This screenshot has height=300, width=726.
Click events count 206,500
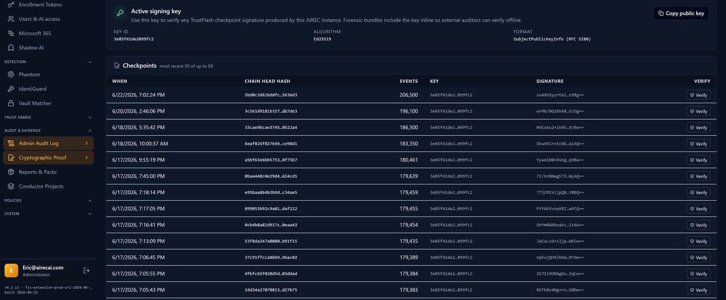[409, 95]
